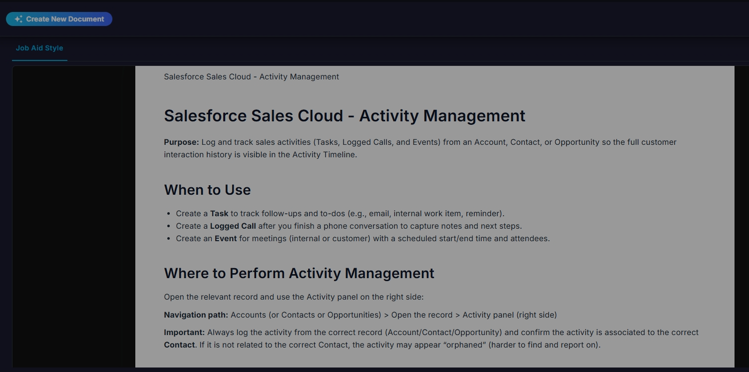Click the bold 'Important:' label
The height and width of the screenshot is (372, 749).
click(x=184, y=332)
